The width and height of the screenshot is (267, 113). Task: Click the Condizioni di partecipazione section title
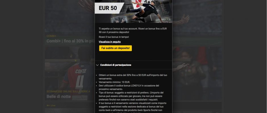point(116,65)
